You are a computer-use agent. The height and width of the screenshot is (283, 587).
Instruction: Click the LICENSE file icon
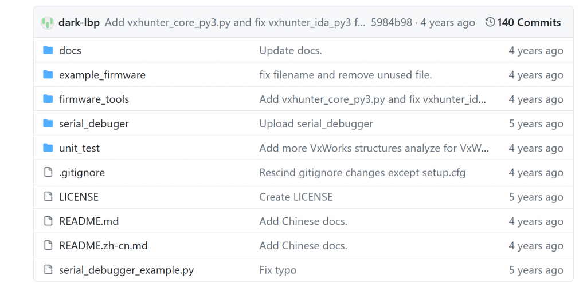(48, 197)
